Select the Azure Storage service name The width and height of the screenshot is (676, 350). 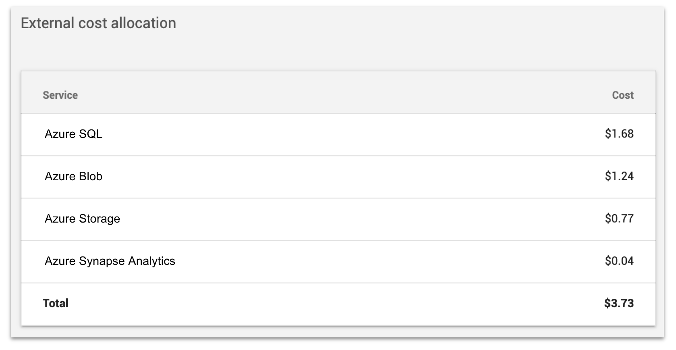pos(82,219)
